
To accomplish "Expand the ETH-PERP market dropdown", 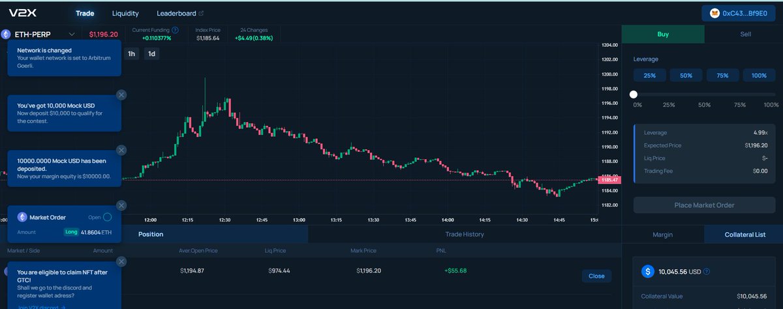I will click(x=72, y=35).
